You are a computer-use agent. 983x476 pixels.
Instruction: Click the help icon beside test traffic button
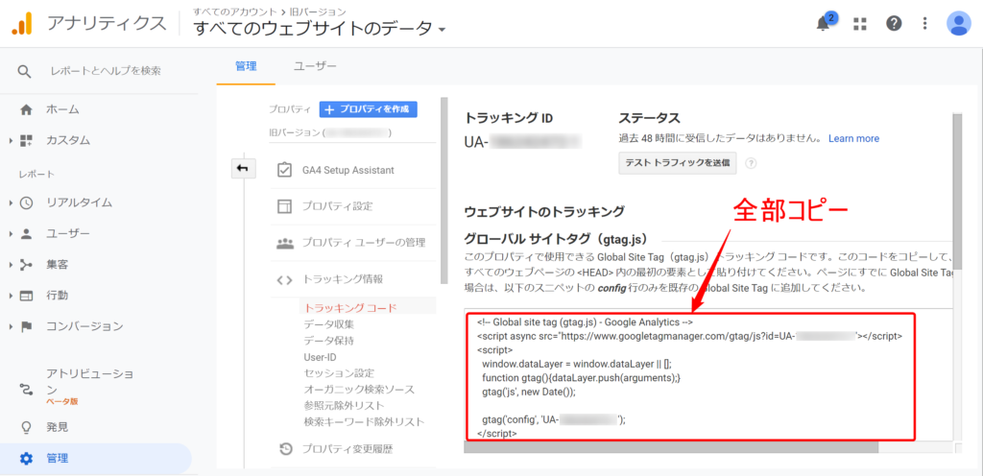(751, 163)
